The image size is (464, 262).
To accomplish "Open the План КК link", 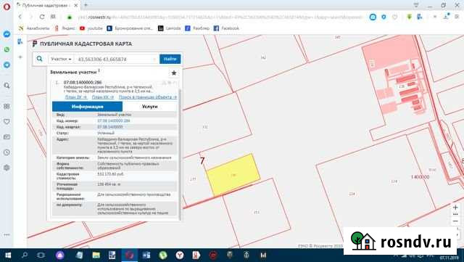I will coord(103,97).
